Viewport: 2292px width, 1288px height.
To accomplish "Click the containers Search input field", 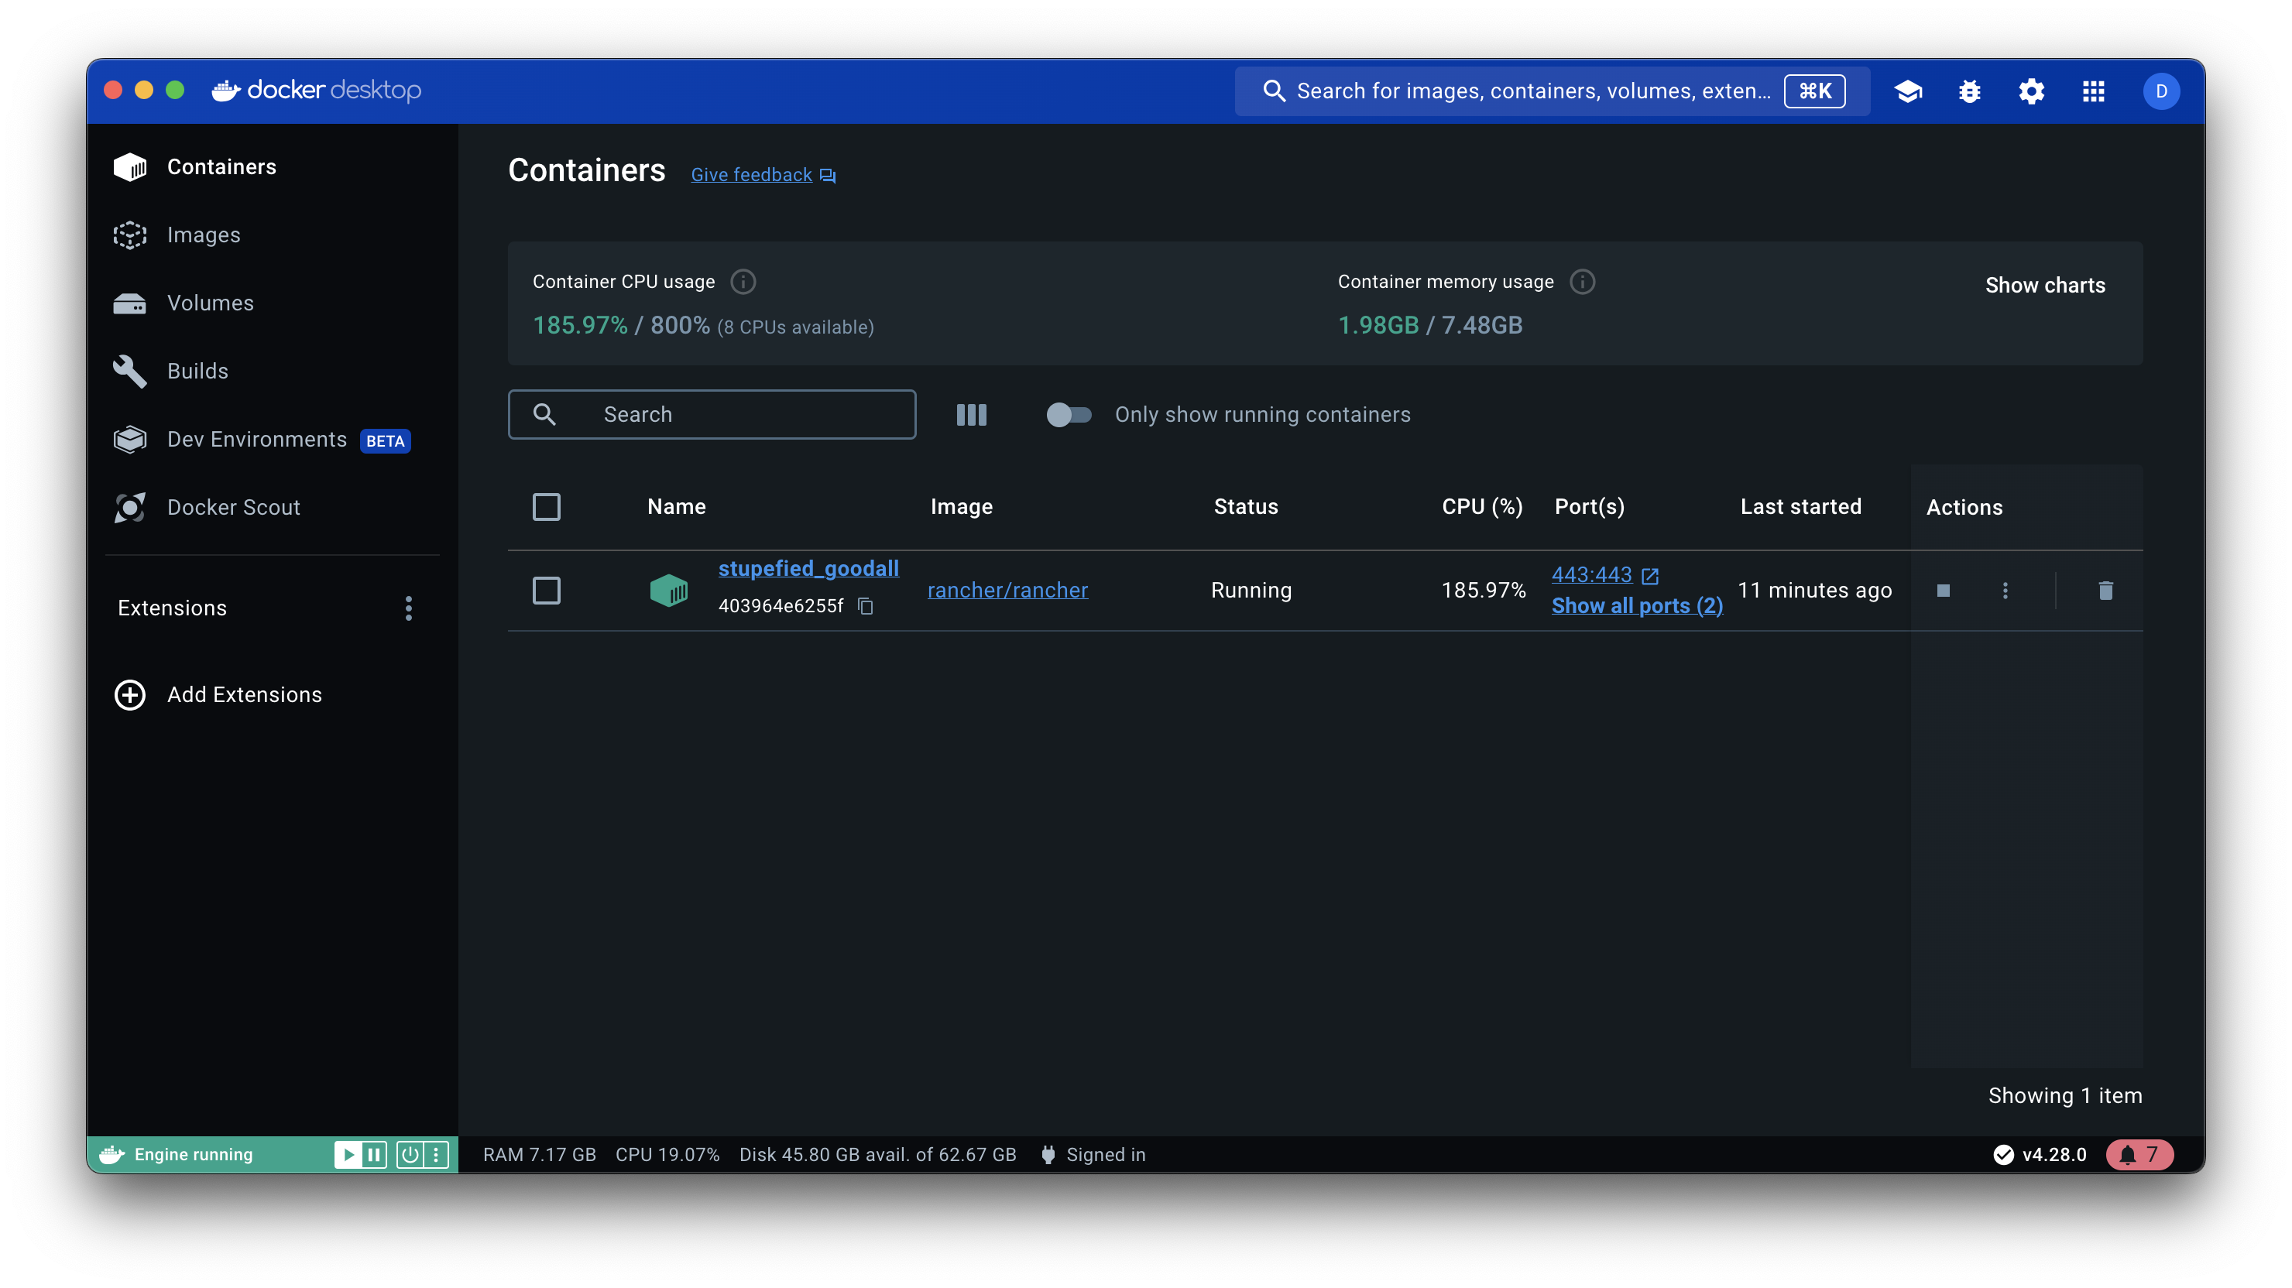I will (x=711, y=415).
